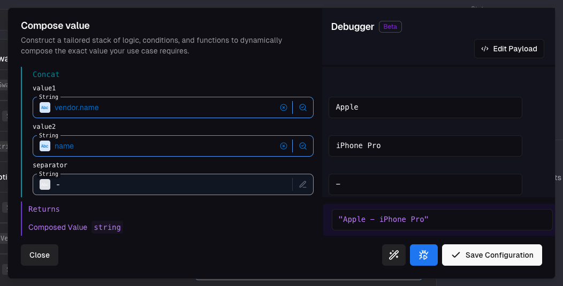This screenshot has width=563, height=286.
Task: Click the Composed Value label
Action: pyautogui.click(x=58, y=227)
